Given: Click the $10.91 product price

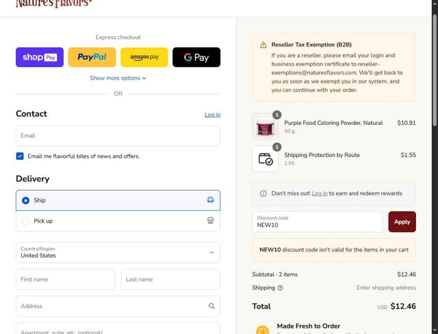Looking at the screenshot, I should (407, 123).
